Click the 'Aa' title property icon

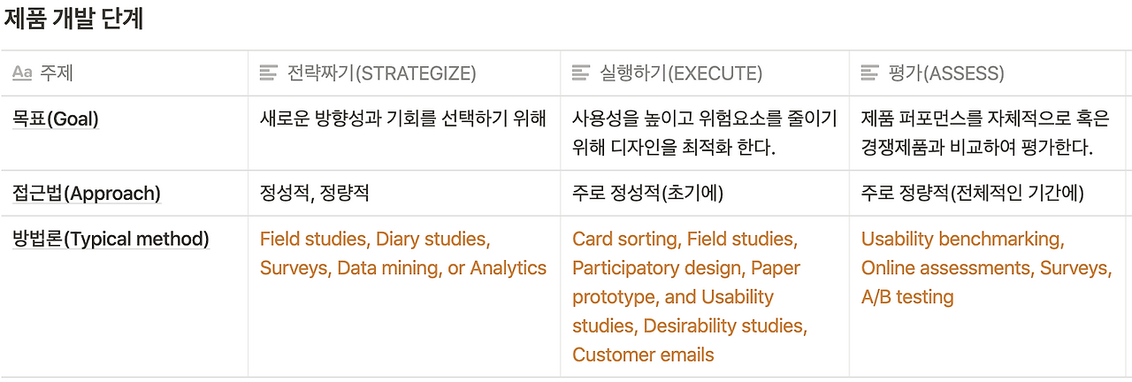(x=22, y=73)
